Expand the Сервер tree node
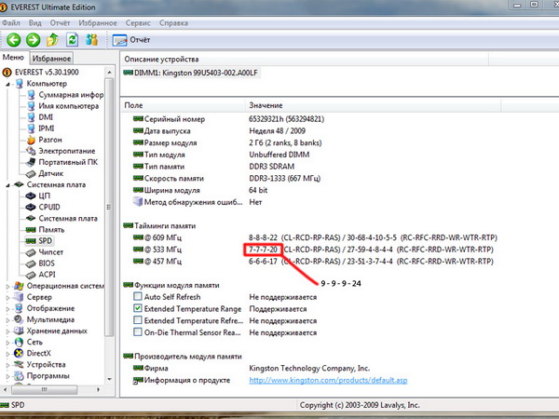 (7, 297)
